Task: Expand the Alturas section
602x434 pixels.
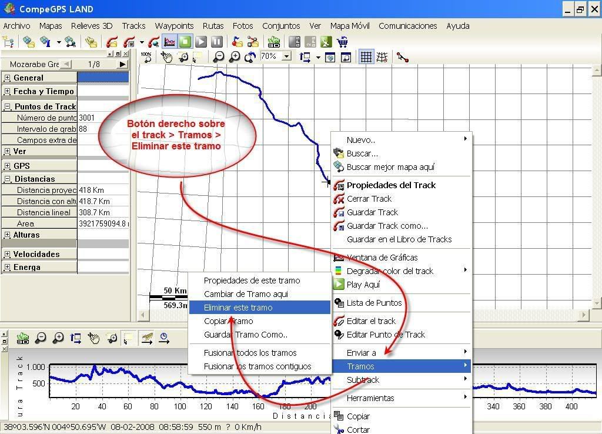Action: pyautogui.click(x=7, y=235)
